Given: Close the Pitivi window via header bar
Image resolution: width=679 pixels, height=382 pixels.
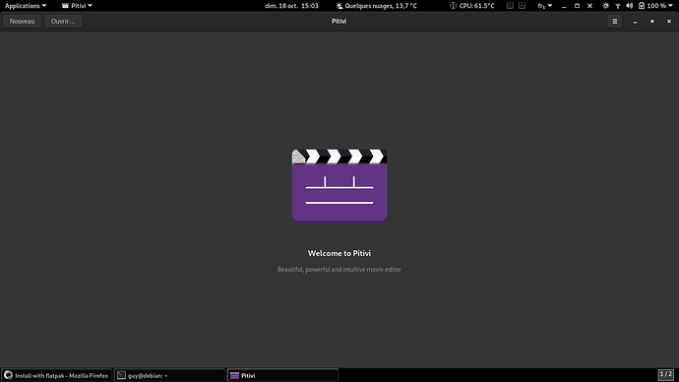Looking at the screenshot, I should pos(669,22).
